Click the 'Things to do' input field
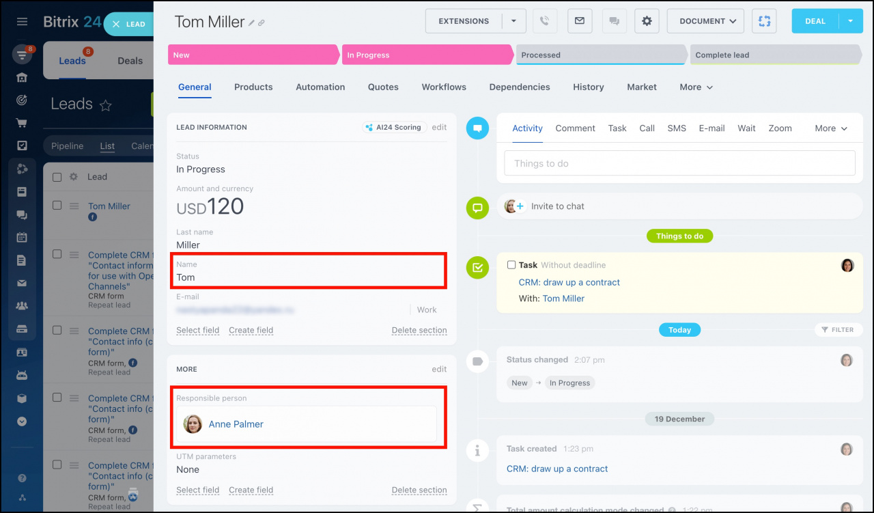 (679, 163)
